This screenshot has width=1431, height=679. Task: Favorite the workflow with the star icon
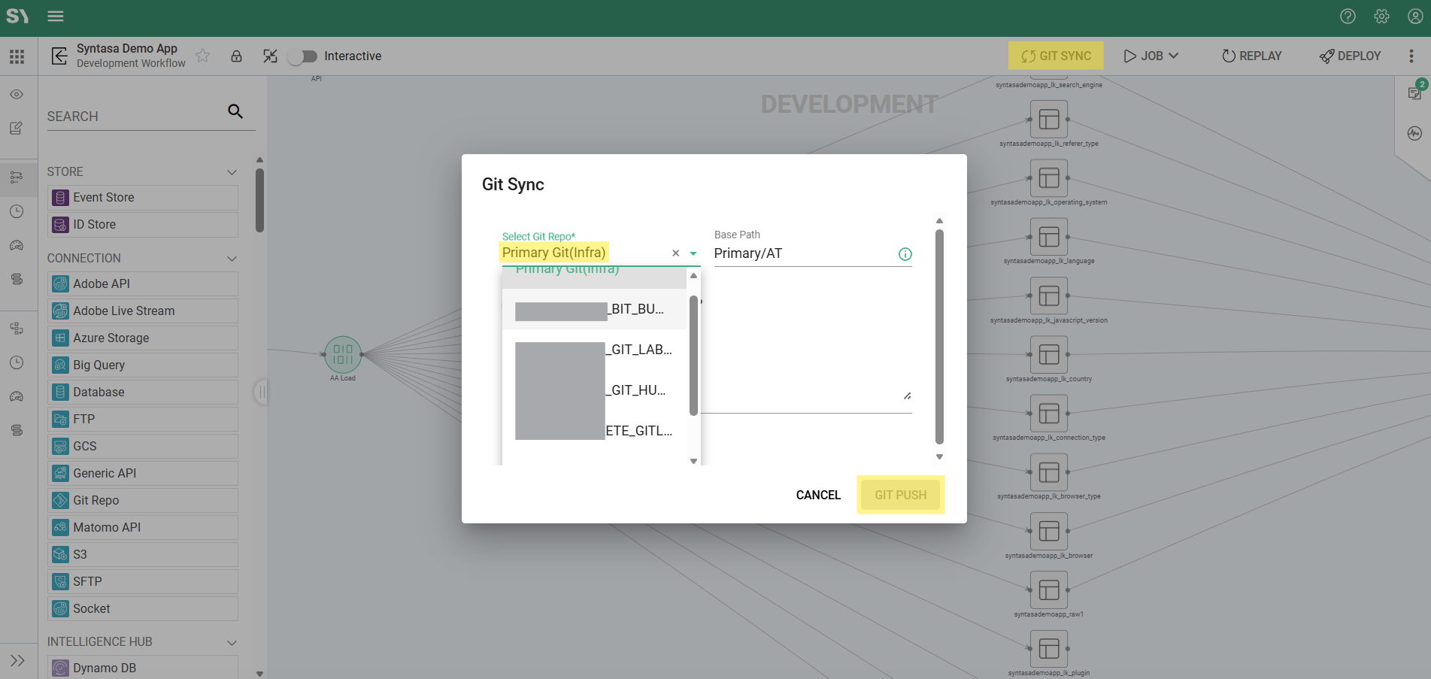pyautogui.click(x=202, y=56)
